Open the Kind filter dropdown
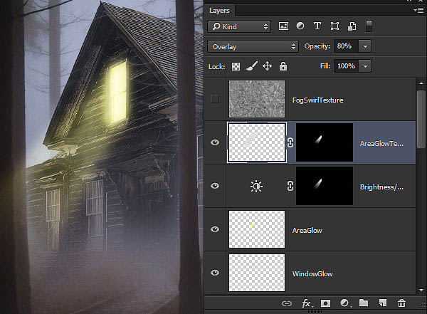 (239, 27)
